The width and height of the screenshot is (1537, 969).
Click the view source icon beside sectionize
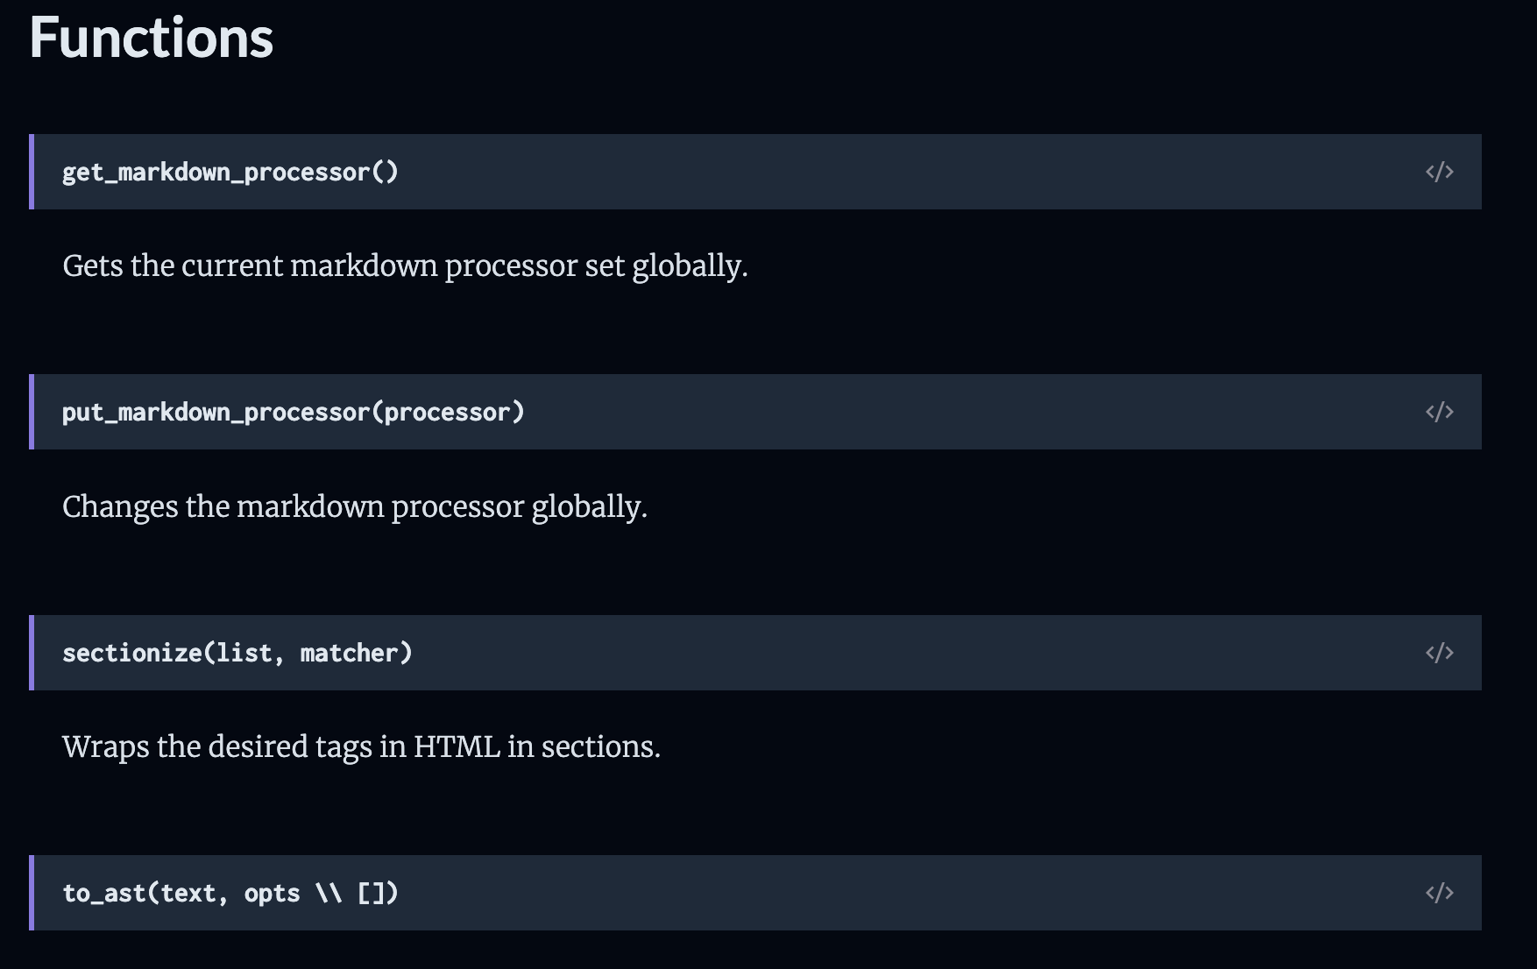1440,652
